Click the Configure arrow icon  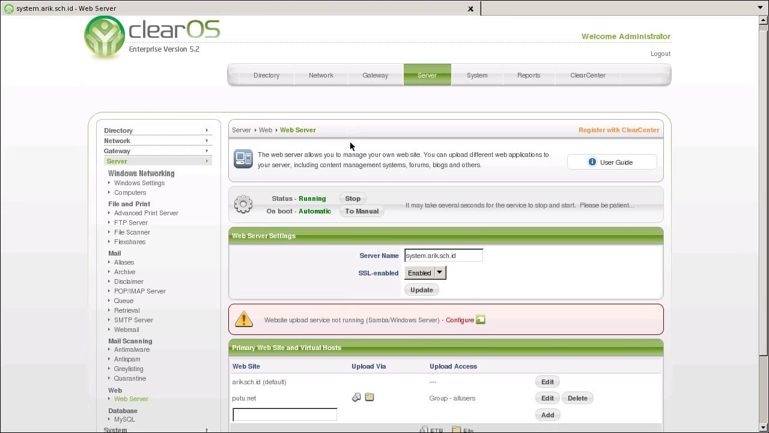click(x=481, y=320)
